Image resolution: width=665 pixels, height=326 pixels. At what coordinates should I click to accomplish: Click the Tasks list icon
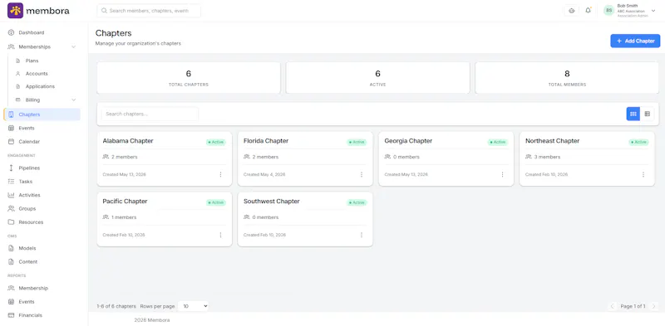(x=11, y=182)
